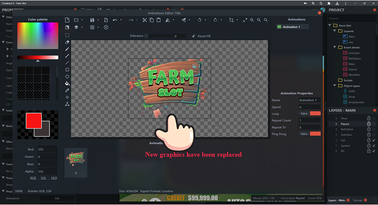
Task: Open the dropdown arrow beside the save icon
Action: (x=98, y=20)
